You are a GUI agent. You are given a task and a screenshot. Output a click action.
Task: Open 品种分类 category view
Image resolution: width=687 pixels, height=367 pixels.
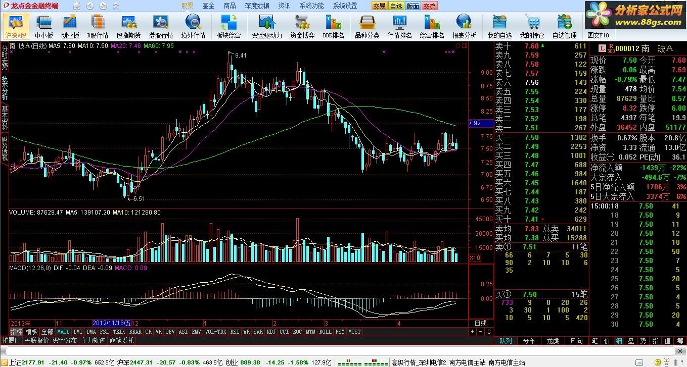[x=367, y=26]
